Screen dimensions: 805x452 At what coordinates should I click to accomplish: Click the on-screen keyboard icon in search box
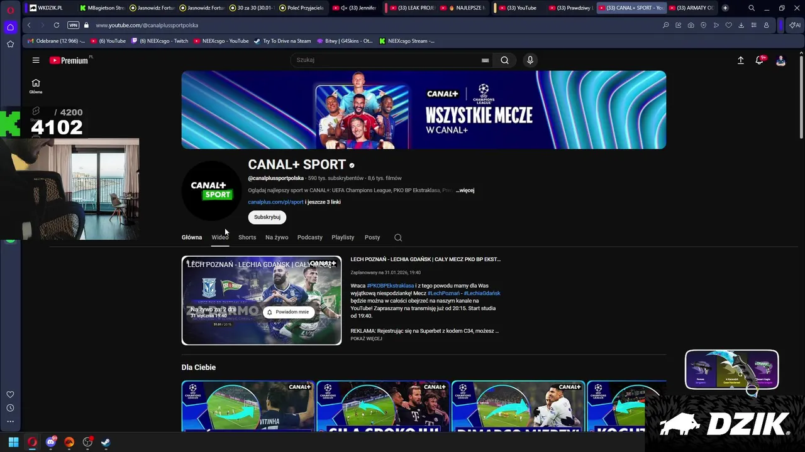tap(485, 60)
